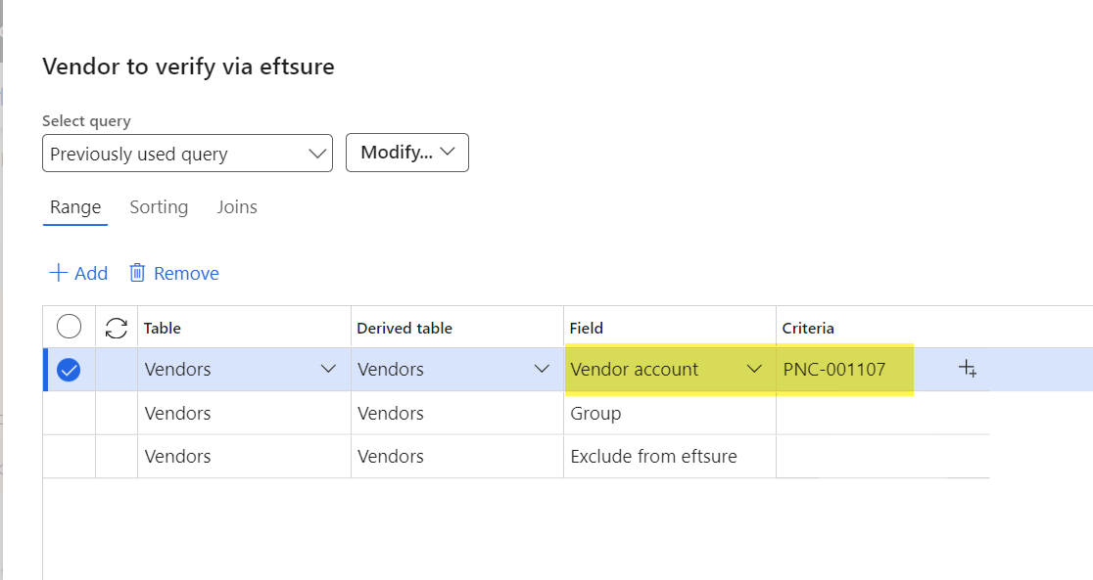Click Vendors derived table cell in Group row
The image size is (1093, 580).
[x=457, y=413]
